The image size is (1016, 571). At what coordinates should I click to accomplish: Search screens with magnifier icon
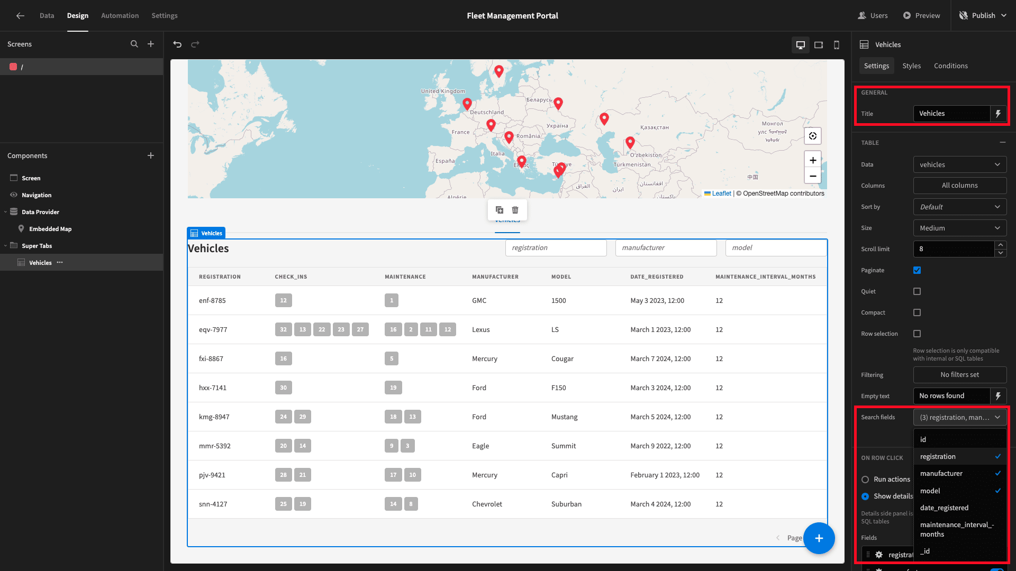click(x=134, y=44)
